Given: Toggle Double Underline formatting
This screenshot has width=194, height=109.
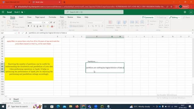Looking at the screenshot, I should [37, 26].
